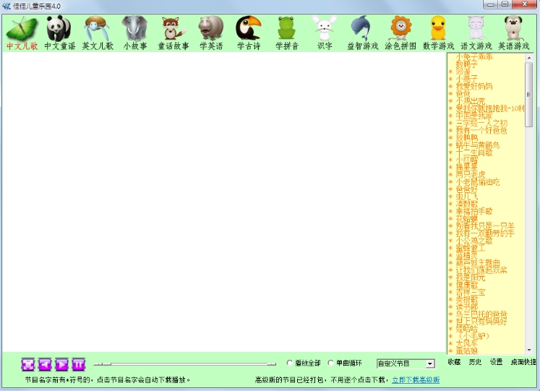Play the song 我有一双勤劳的手
Viewport: 540px width, 391px height.
point(485,233)
